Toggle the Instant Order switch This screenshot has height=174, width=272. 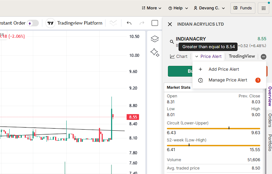point(33,23)
